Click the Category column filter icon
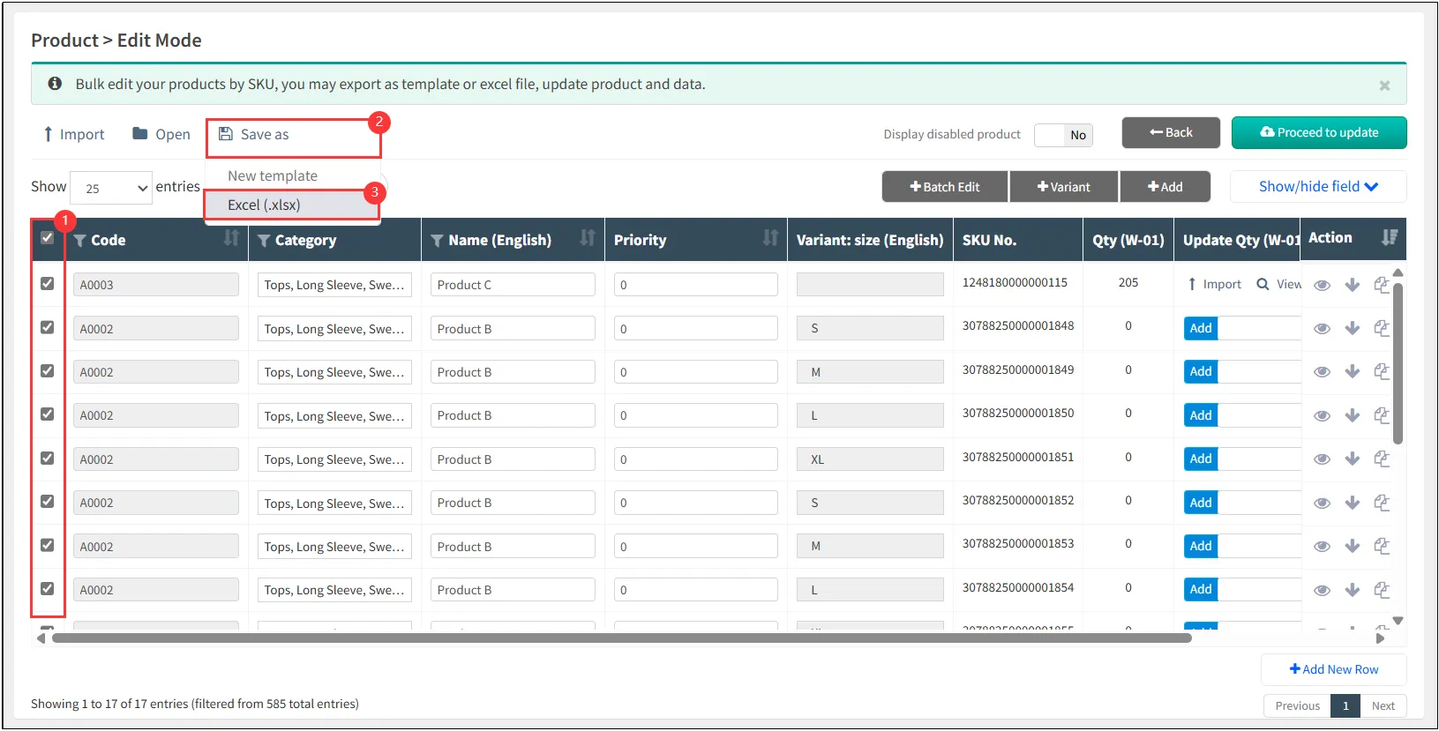The image size is (1439, 731). pos(264,241)
